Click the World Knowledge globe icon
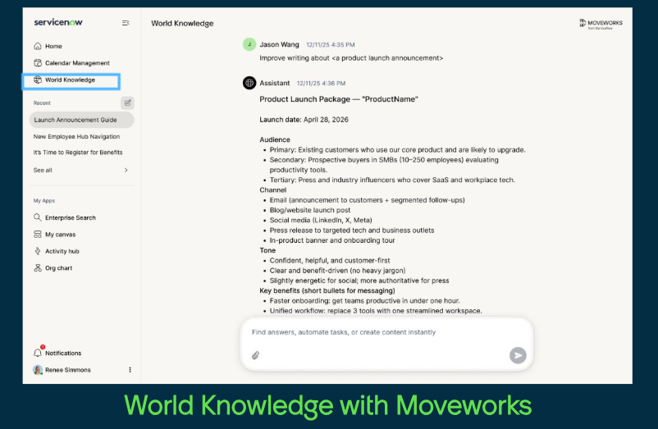Image resolution: width=658 pixels, height=429 pixels. (38, 80)
